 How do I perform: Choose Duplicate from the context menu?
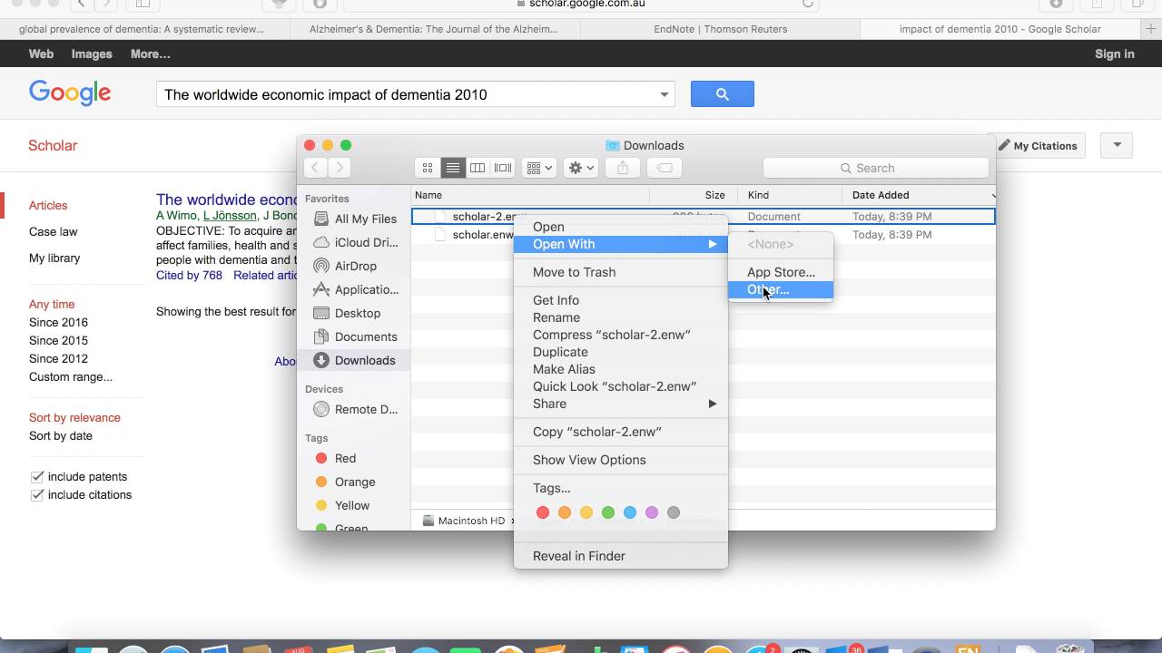pyautogui.click(x=621, y=352)
